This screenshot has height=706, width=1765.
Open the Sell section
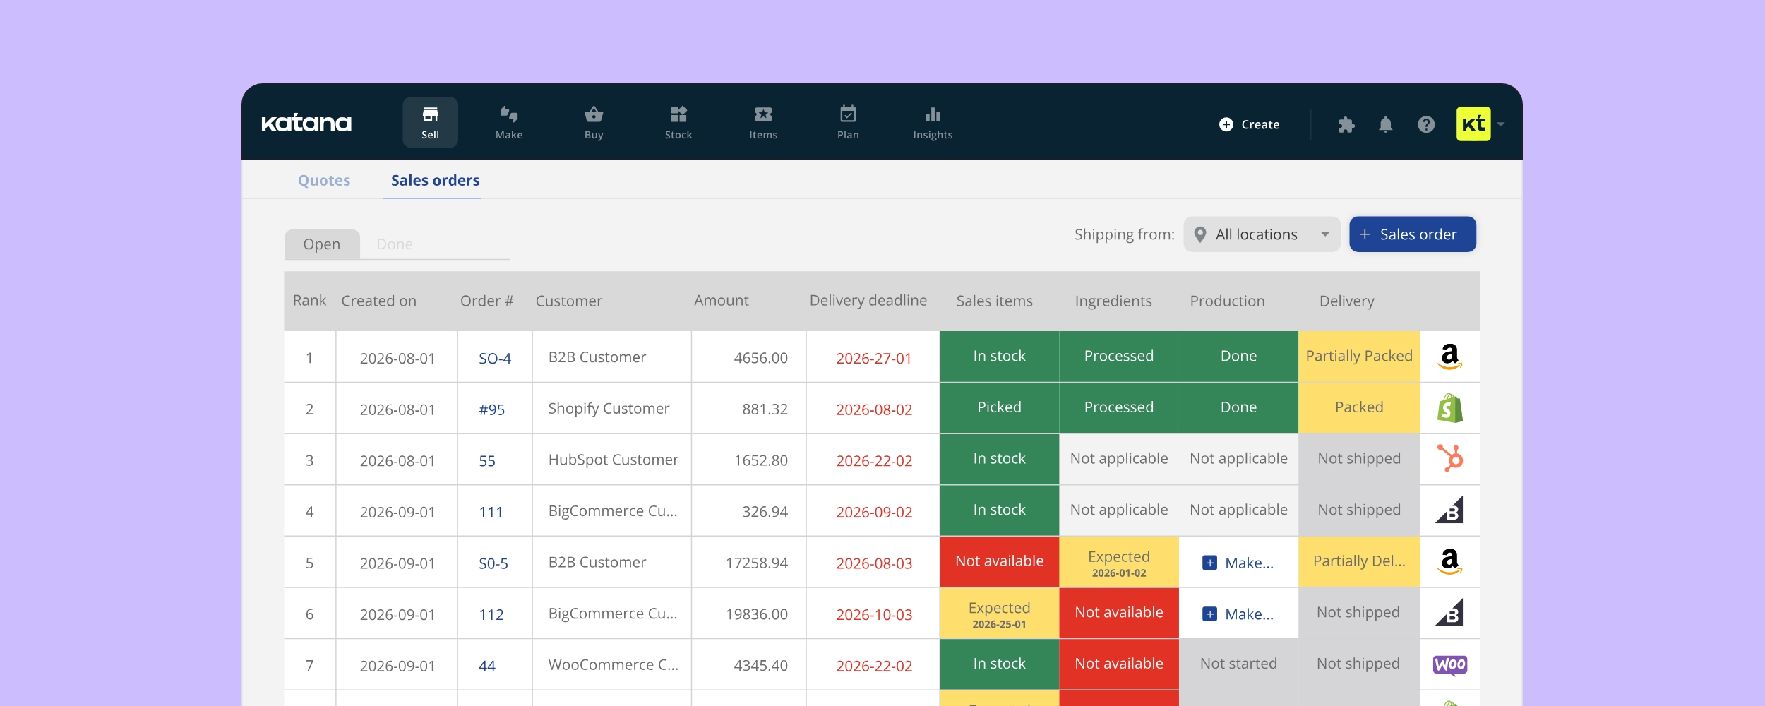pos(430,122)
